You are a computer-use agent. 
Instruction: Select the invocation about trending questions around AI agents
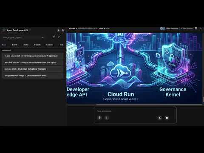click(x=32, y=56)
